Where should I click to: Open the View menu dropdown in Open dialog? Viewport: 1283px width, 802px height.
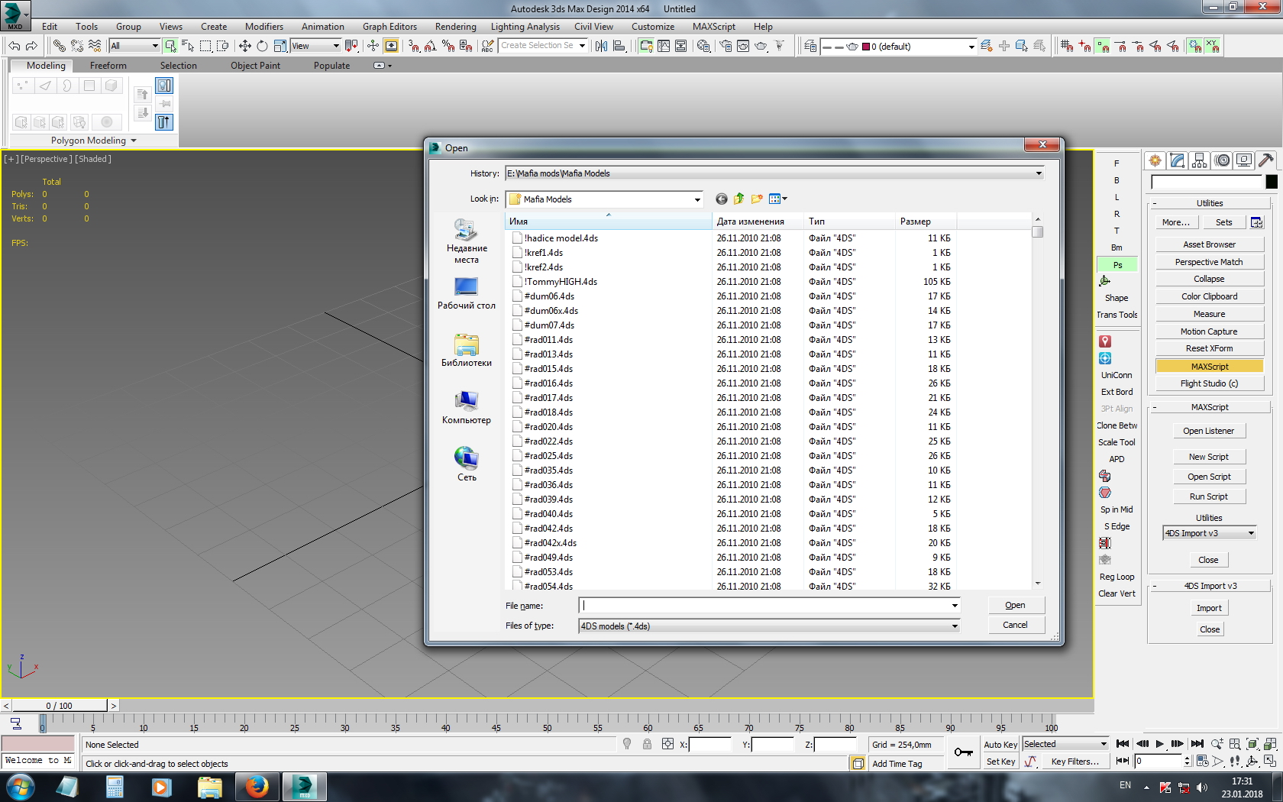click(778, 199)
